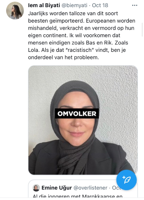Click the tweet line 'onderdeel van het probleem.'

point(64,58)
